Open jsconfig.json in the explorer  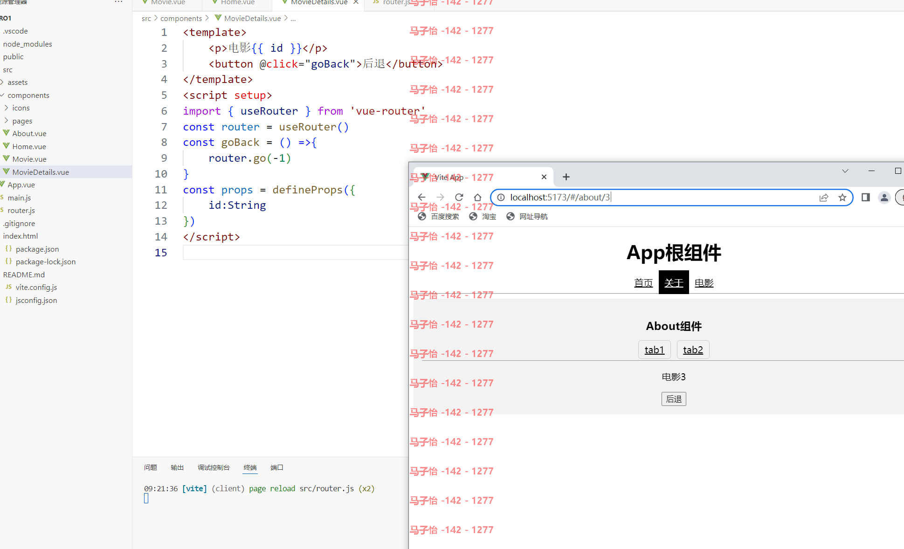click(36, 300)
